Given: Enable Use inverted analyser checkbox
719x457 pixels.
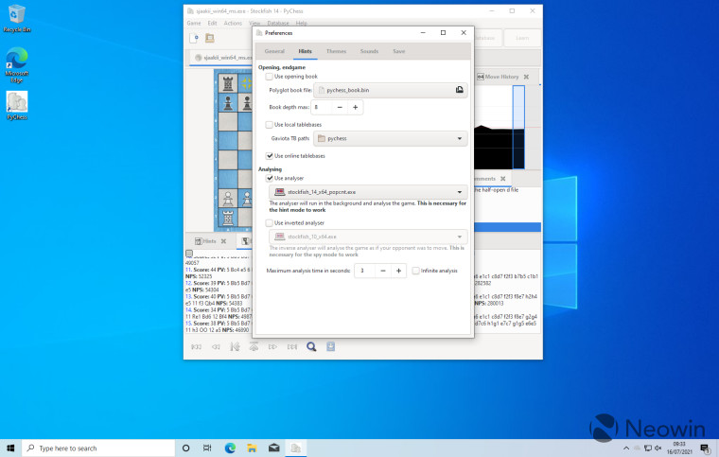Looking at the screenshot, I should [x=270, y=222].
